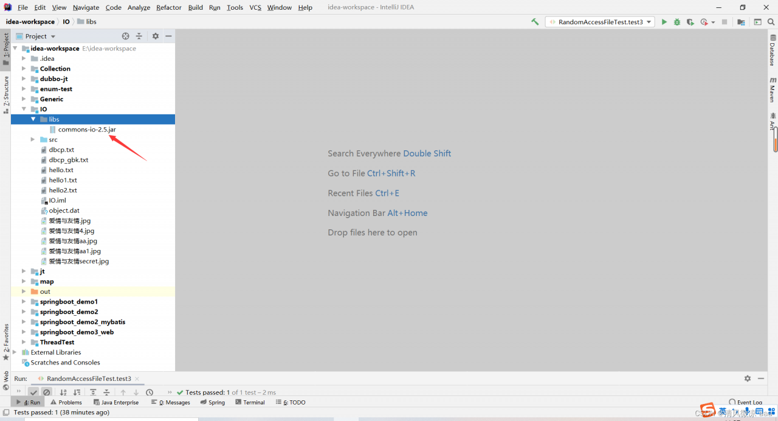Select commons-io-2.5.jar file
The width and height of the screenshot is (778, 421).
pyautogui.click(x=87, y=130)
